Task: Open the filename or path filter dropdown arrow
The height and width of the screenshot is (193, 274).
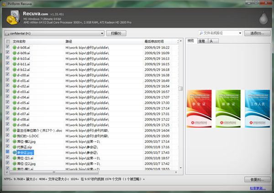Action: pos(240,33)
